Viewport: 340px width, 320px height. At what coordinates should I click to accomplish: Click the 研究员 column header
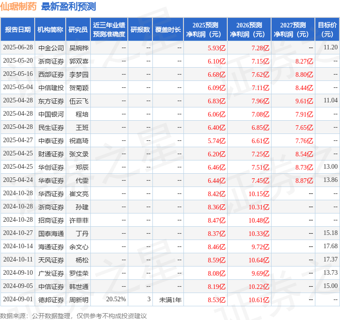(78, 30)
